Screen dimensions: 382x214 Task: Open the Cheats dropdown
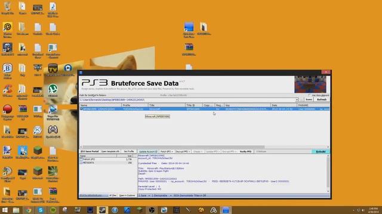click(198, 152)
